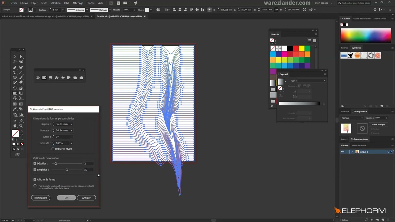
Task: Toggle the Inverser masque checkbox
Action: pos(371,133)
